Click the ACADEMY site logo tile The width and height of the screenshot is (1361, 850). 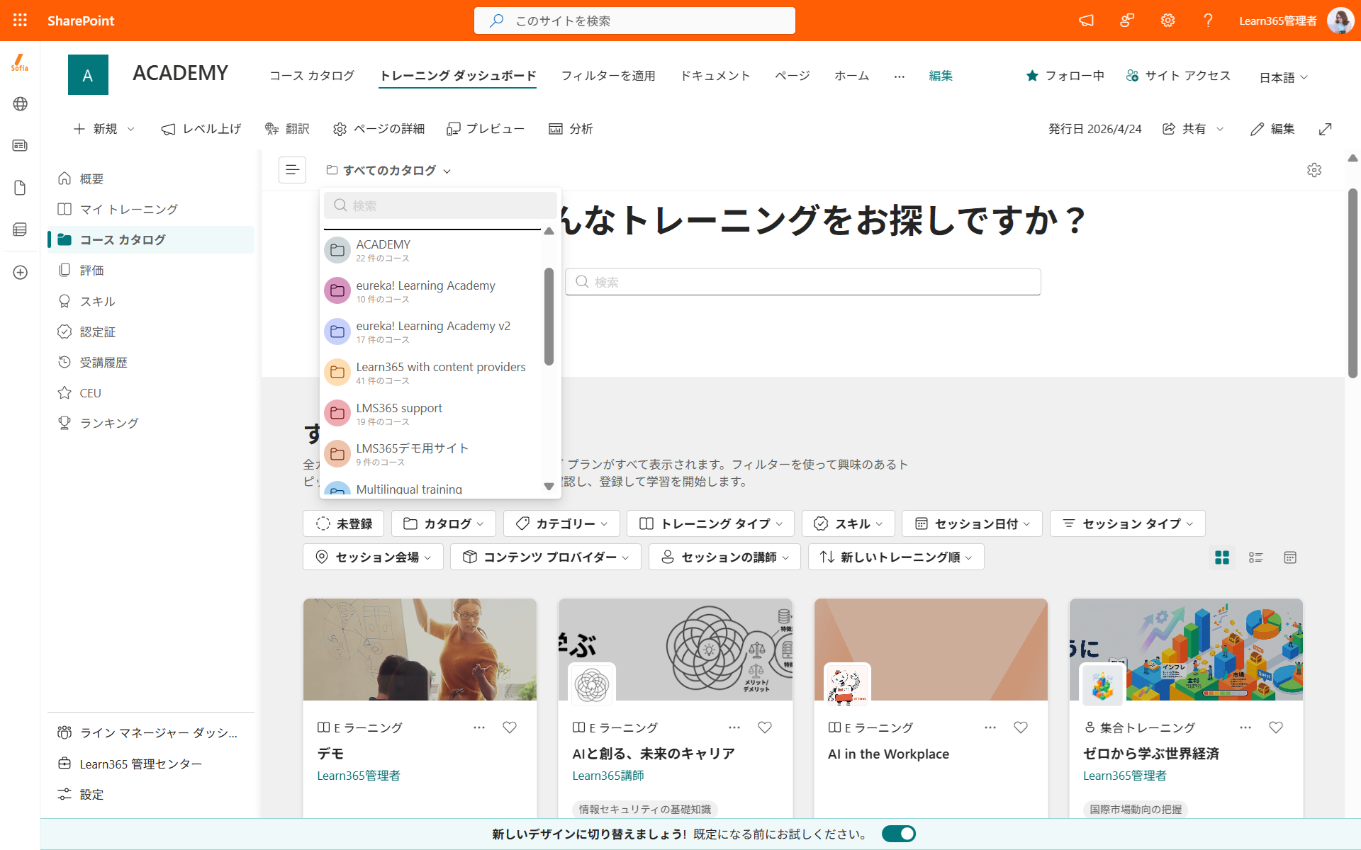[88, 74]
